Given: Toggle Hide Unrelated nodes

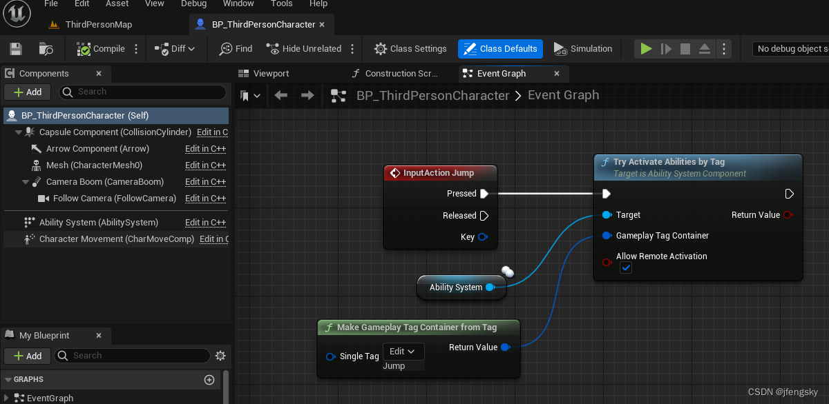Looking at the screenshot, I should (304, 49).
